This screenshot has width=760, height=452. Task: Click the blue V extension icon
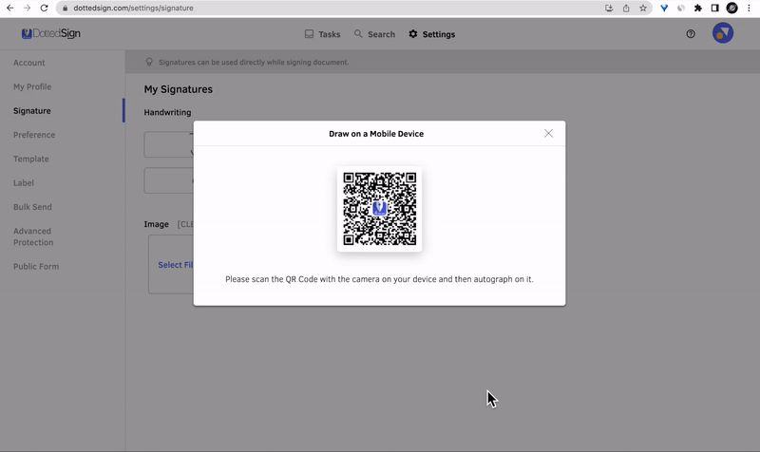tap(664, 8)
